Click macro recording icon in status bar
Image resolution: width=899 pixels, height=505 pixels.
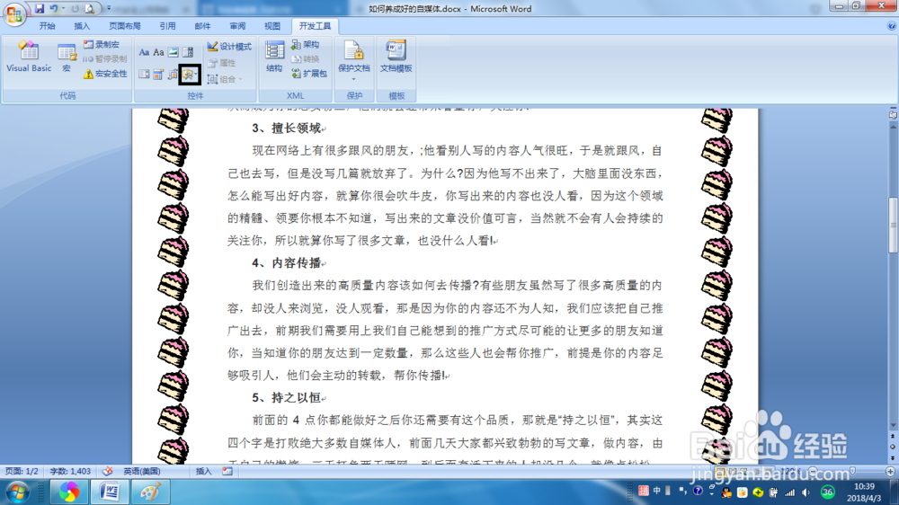(227, 471)
